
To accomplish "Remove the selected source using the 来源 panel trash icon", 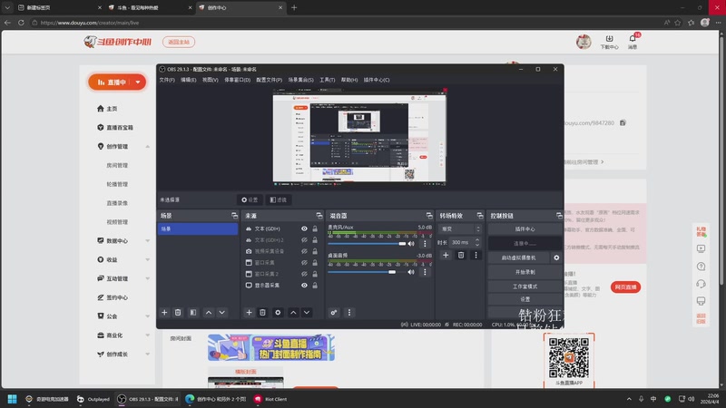I will tap(262, 313).
